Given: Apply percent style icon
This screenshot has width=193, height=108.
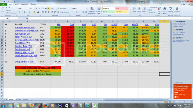Looking at the screenshot, I should [x=77, y=12].
